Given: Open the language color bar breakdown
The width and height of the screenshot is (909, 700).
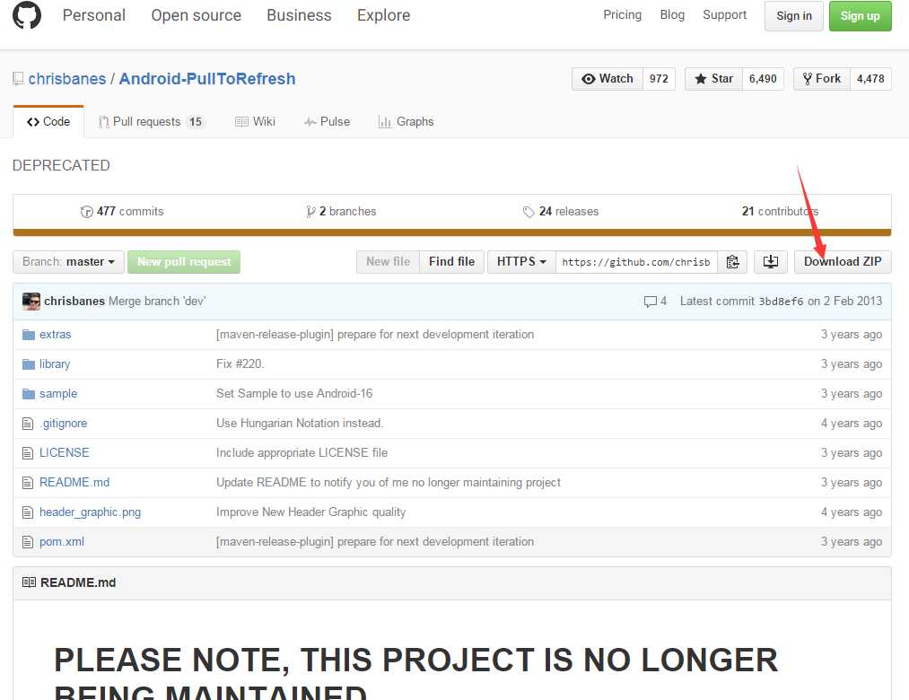Looking at the screenshot, I should (x=451, y=232).
